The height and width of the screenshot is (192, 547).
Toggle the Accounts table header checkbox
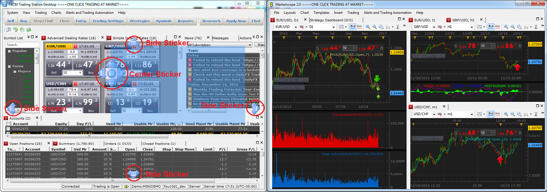pyautogui.click(x=8, y=124)
